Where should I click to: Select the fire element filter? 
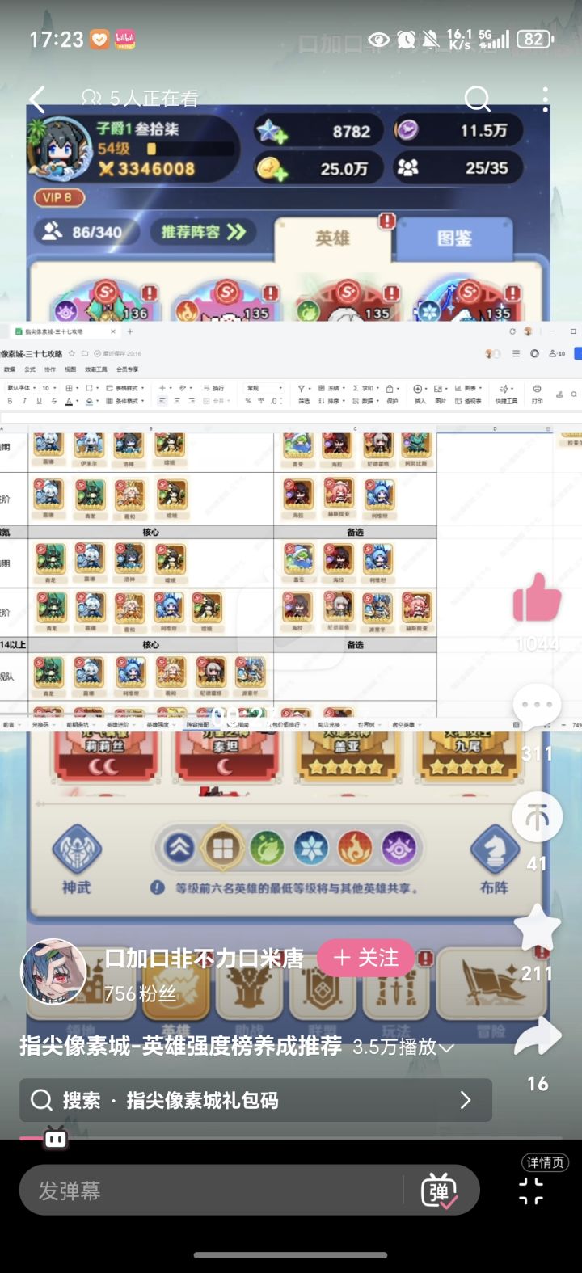(x=354, y=848)
